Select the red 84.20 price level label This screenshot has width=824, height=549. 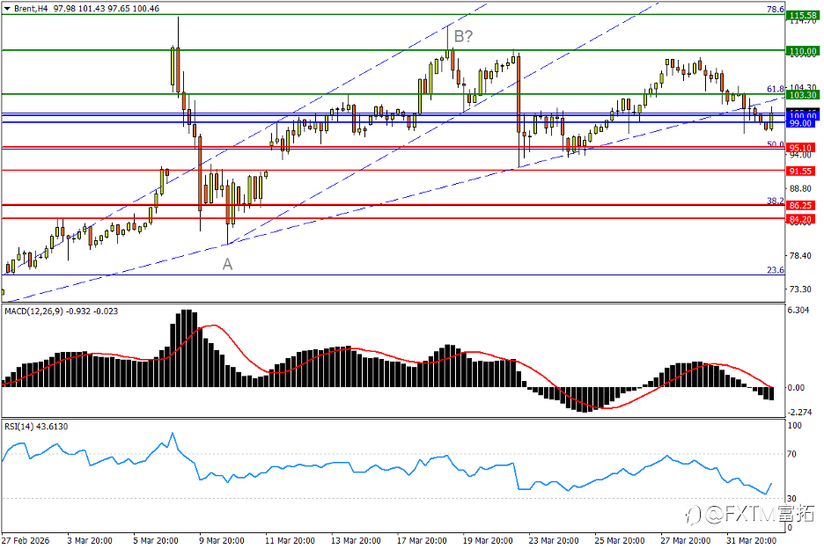tap(801, 219)
